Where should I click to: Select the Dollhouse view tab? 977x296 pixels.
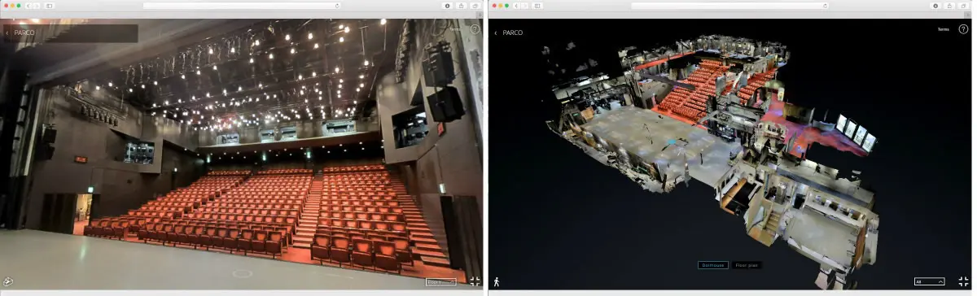click(x=713, y=265)
